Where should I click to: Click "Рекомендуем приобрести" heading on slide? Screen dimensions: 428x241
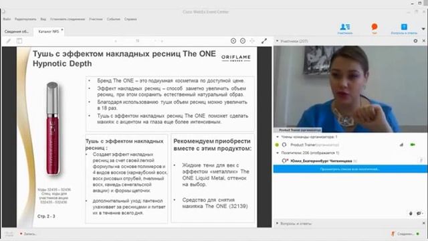point(212,141)
